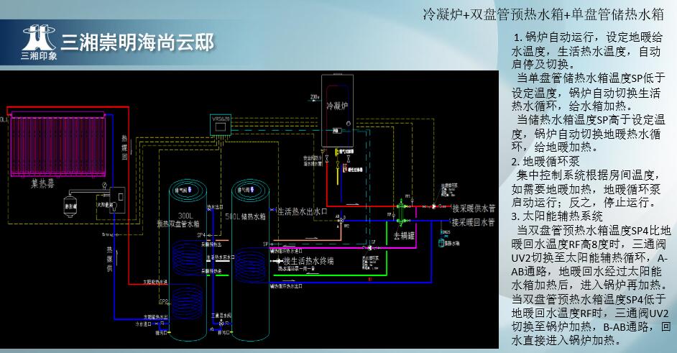677x353 pixels.
Task: Select the 生活热水出水口 label
Action: (x=303, y=211)
